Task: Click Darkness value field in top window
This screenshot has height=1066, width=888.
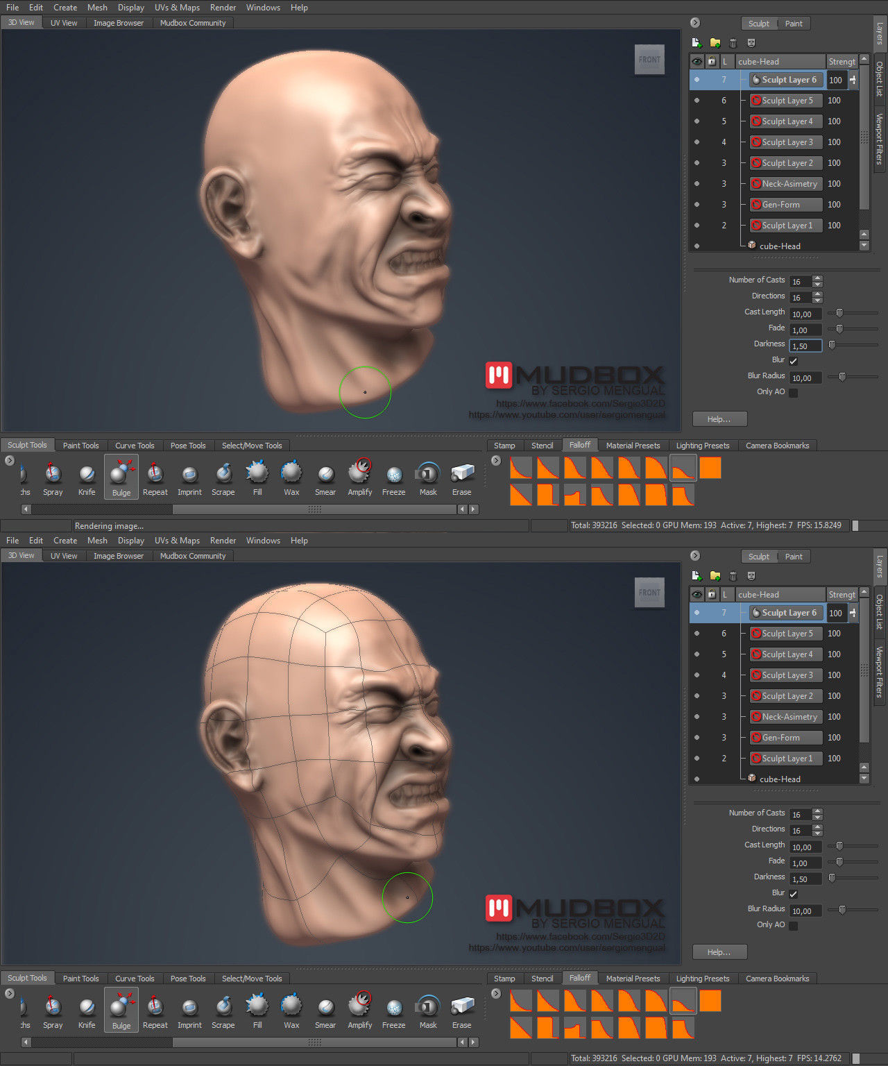Action: [x=805, y=346]
